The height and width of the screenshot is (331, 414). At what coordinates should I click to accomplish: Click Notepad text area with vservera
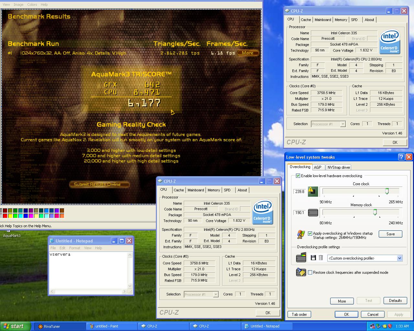point(88,270)
